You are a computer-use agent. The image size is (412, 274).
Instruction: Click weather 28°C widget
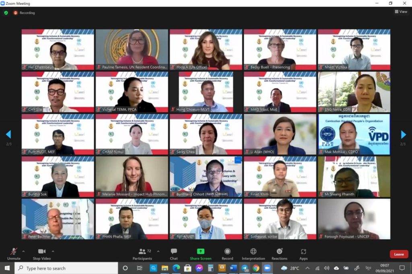[290, 268]
